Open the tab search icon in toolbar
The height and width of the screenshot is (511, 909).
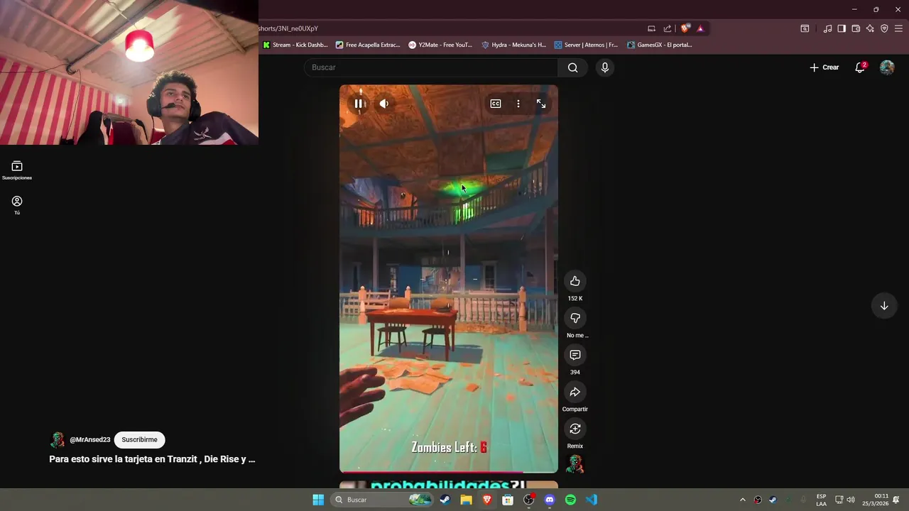click(805, 28)
